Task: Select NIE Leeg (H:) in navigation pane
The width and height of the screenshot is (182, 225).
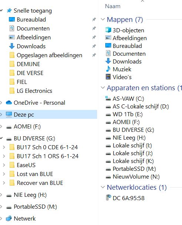Action: [x=30, y=195]
